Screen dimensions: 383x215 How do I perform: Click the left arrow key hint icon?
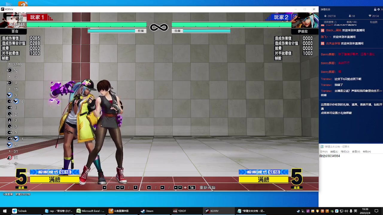point(104,188)
